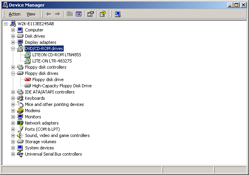Screen dimensions: 249x175
Task: Click the Storage volumes icon
Action: (x=20, y=142)
